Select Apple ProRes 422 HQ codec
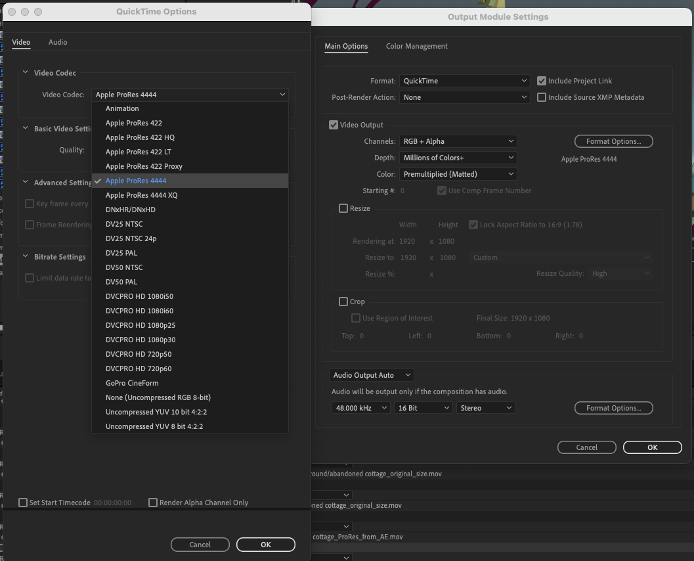Viewport: 694px width, 561px height. pyautogui.click(x=190, y=137)
